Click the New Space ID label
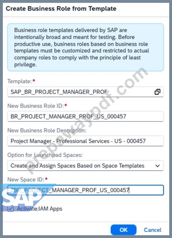The width and height of the screenshot is (172, 238). coord(26,179)
